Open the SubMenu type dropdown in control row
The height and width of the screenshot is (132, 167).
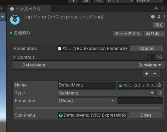(x=150, y=65)
